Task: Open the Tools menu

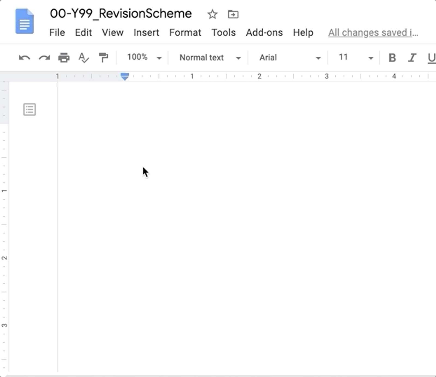Action: 224,32
